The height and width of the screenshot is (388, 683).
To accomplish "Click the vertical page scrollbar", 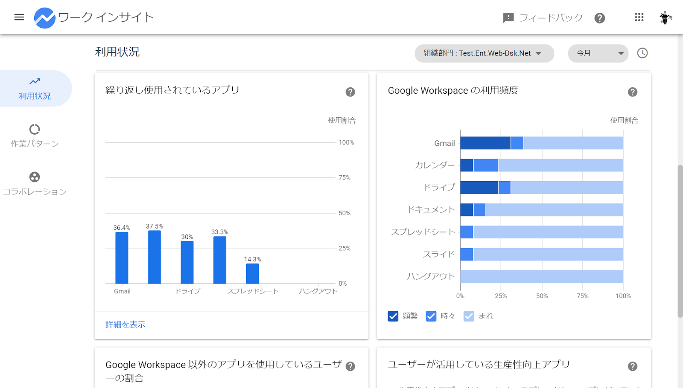I will point(680,241).
